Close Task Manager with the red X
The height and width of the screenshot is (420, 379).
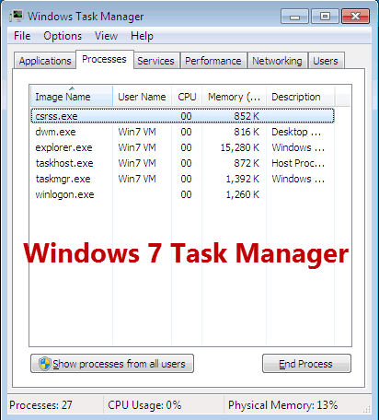(x=355, y=17)
